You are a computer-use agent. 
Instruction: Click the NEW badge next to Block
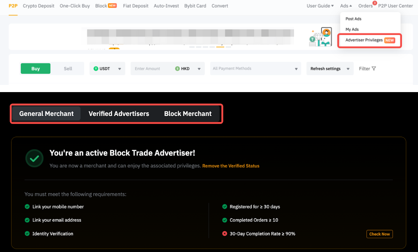click(x=112, y=6)
